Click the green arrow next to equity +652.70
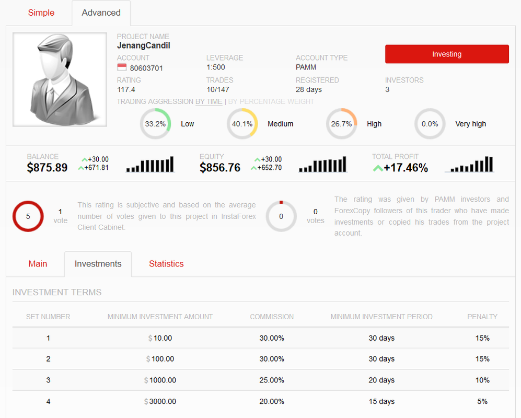521x418 pixels. [253, 168]
